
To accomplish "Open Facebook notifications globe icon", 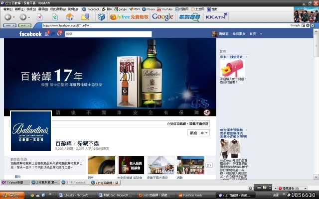I will (59, 34).
